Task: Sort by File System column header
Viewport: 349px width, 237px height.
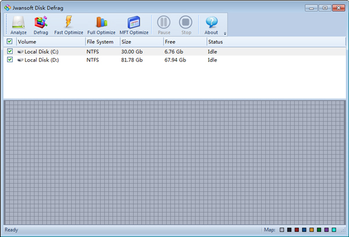Action: [x=102, y=42]
